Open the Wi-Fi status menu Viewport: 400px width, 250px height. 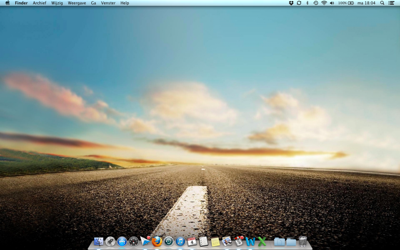(x=324, y=3)
